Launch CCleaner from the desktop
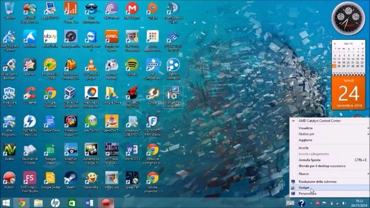 [29, 95]
